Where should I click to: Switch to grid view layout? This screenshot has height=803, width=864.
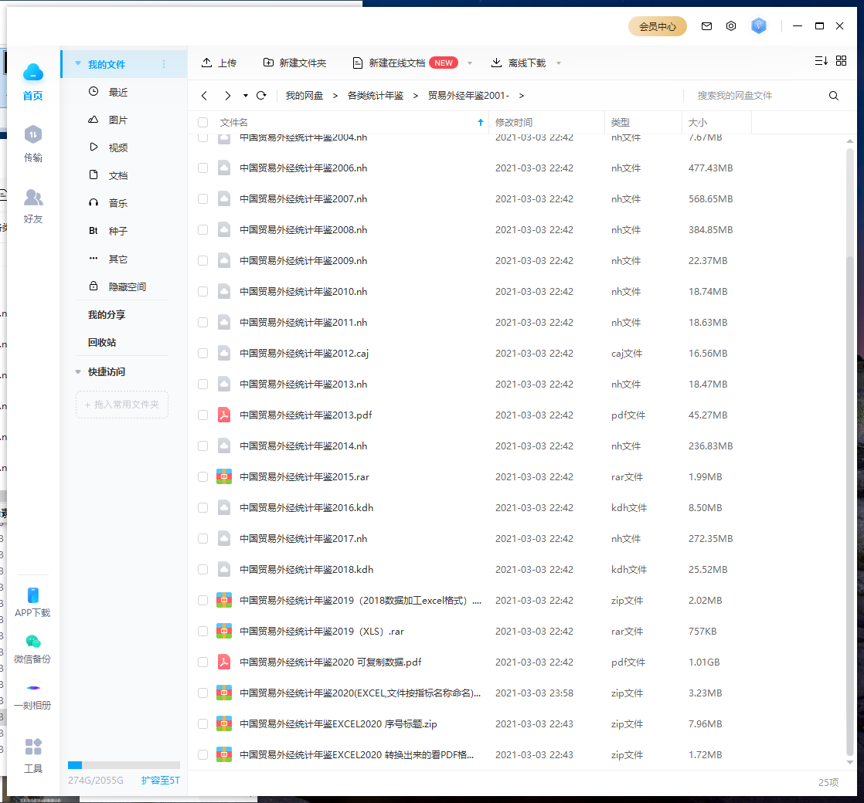pyautogui.click(x=841, y=60)
